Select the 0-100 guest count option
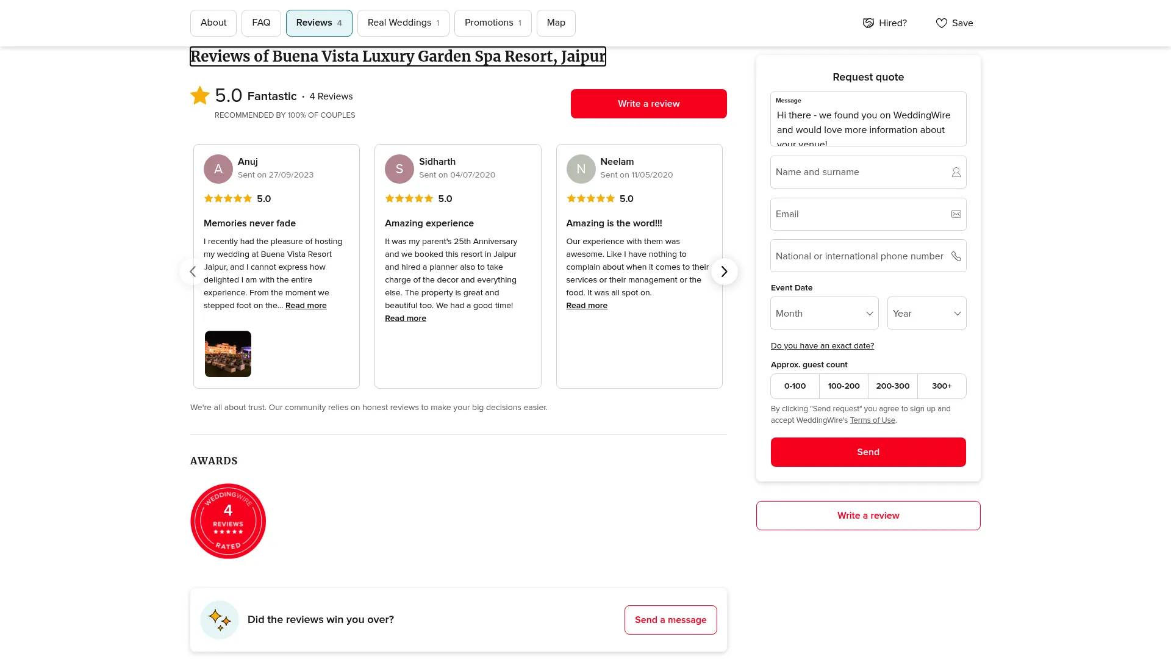1171x659 pixels. (795, 386)
